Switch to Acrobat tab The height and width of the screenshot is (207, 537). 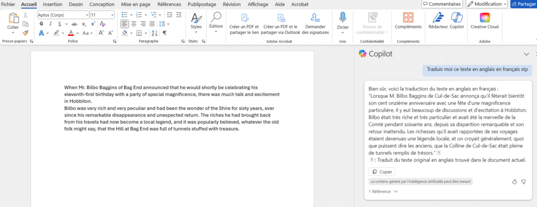click(299, 4)
